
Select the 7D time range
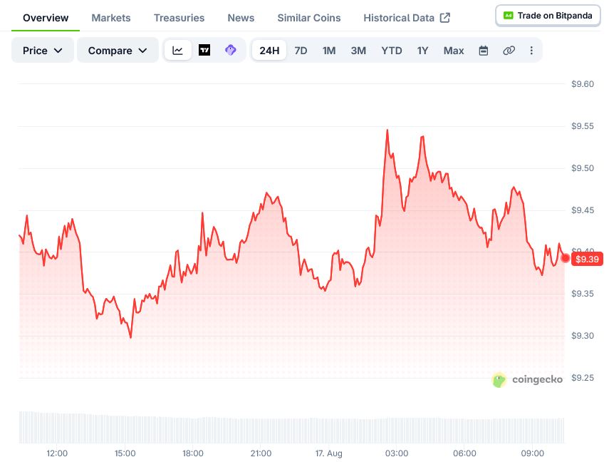(301, 51)
